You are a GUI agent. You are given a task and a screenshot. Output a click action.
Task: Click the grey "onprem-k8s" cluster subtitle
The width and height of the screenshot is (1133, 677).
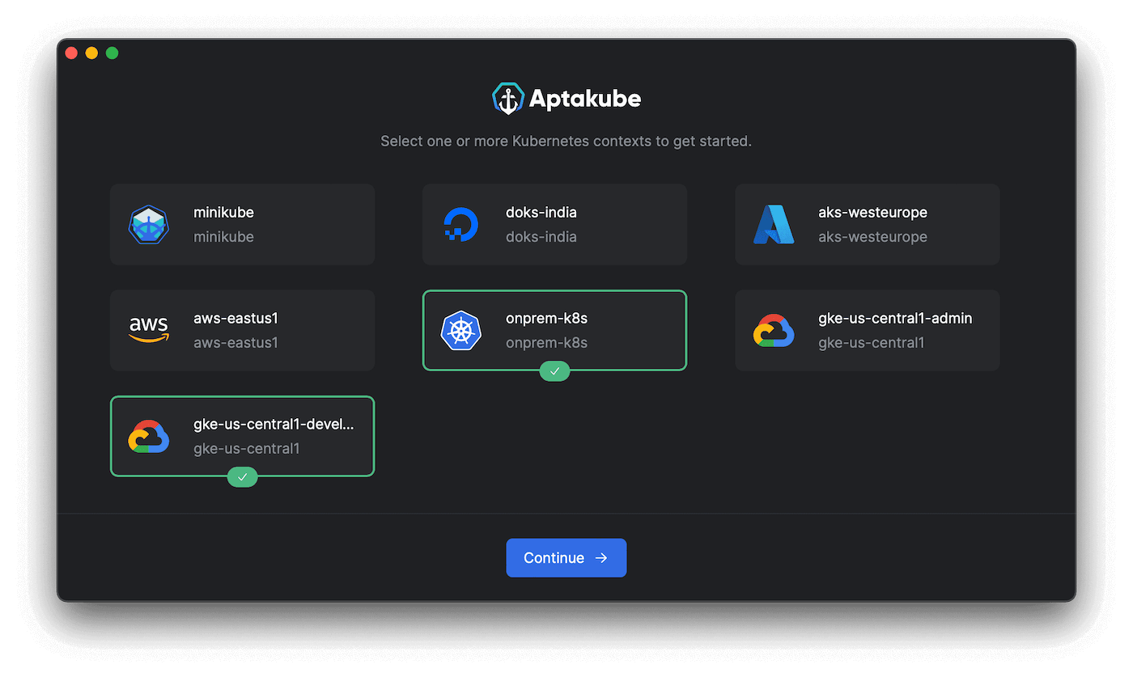tap(546, 343)
